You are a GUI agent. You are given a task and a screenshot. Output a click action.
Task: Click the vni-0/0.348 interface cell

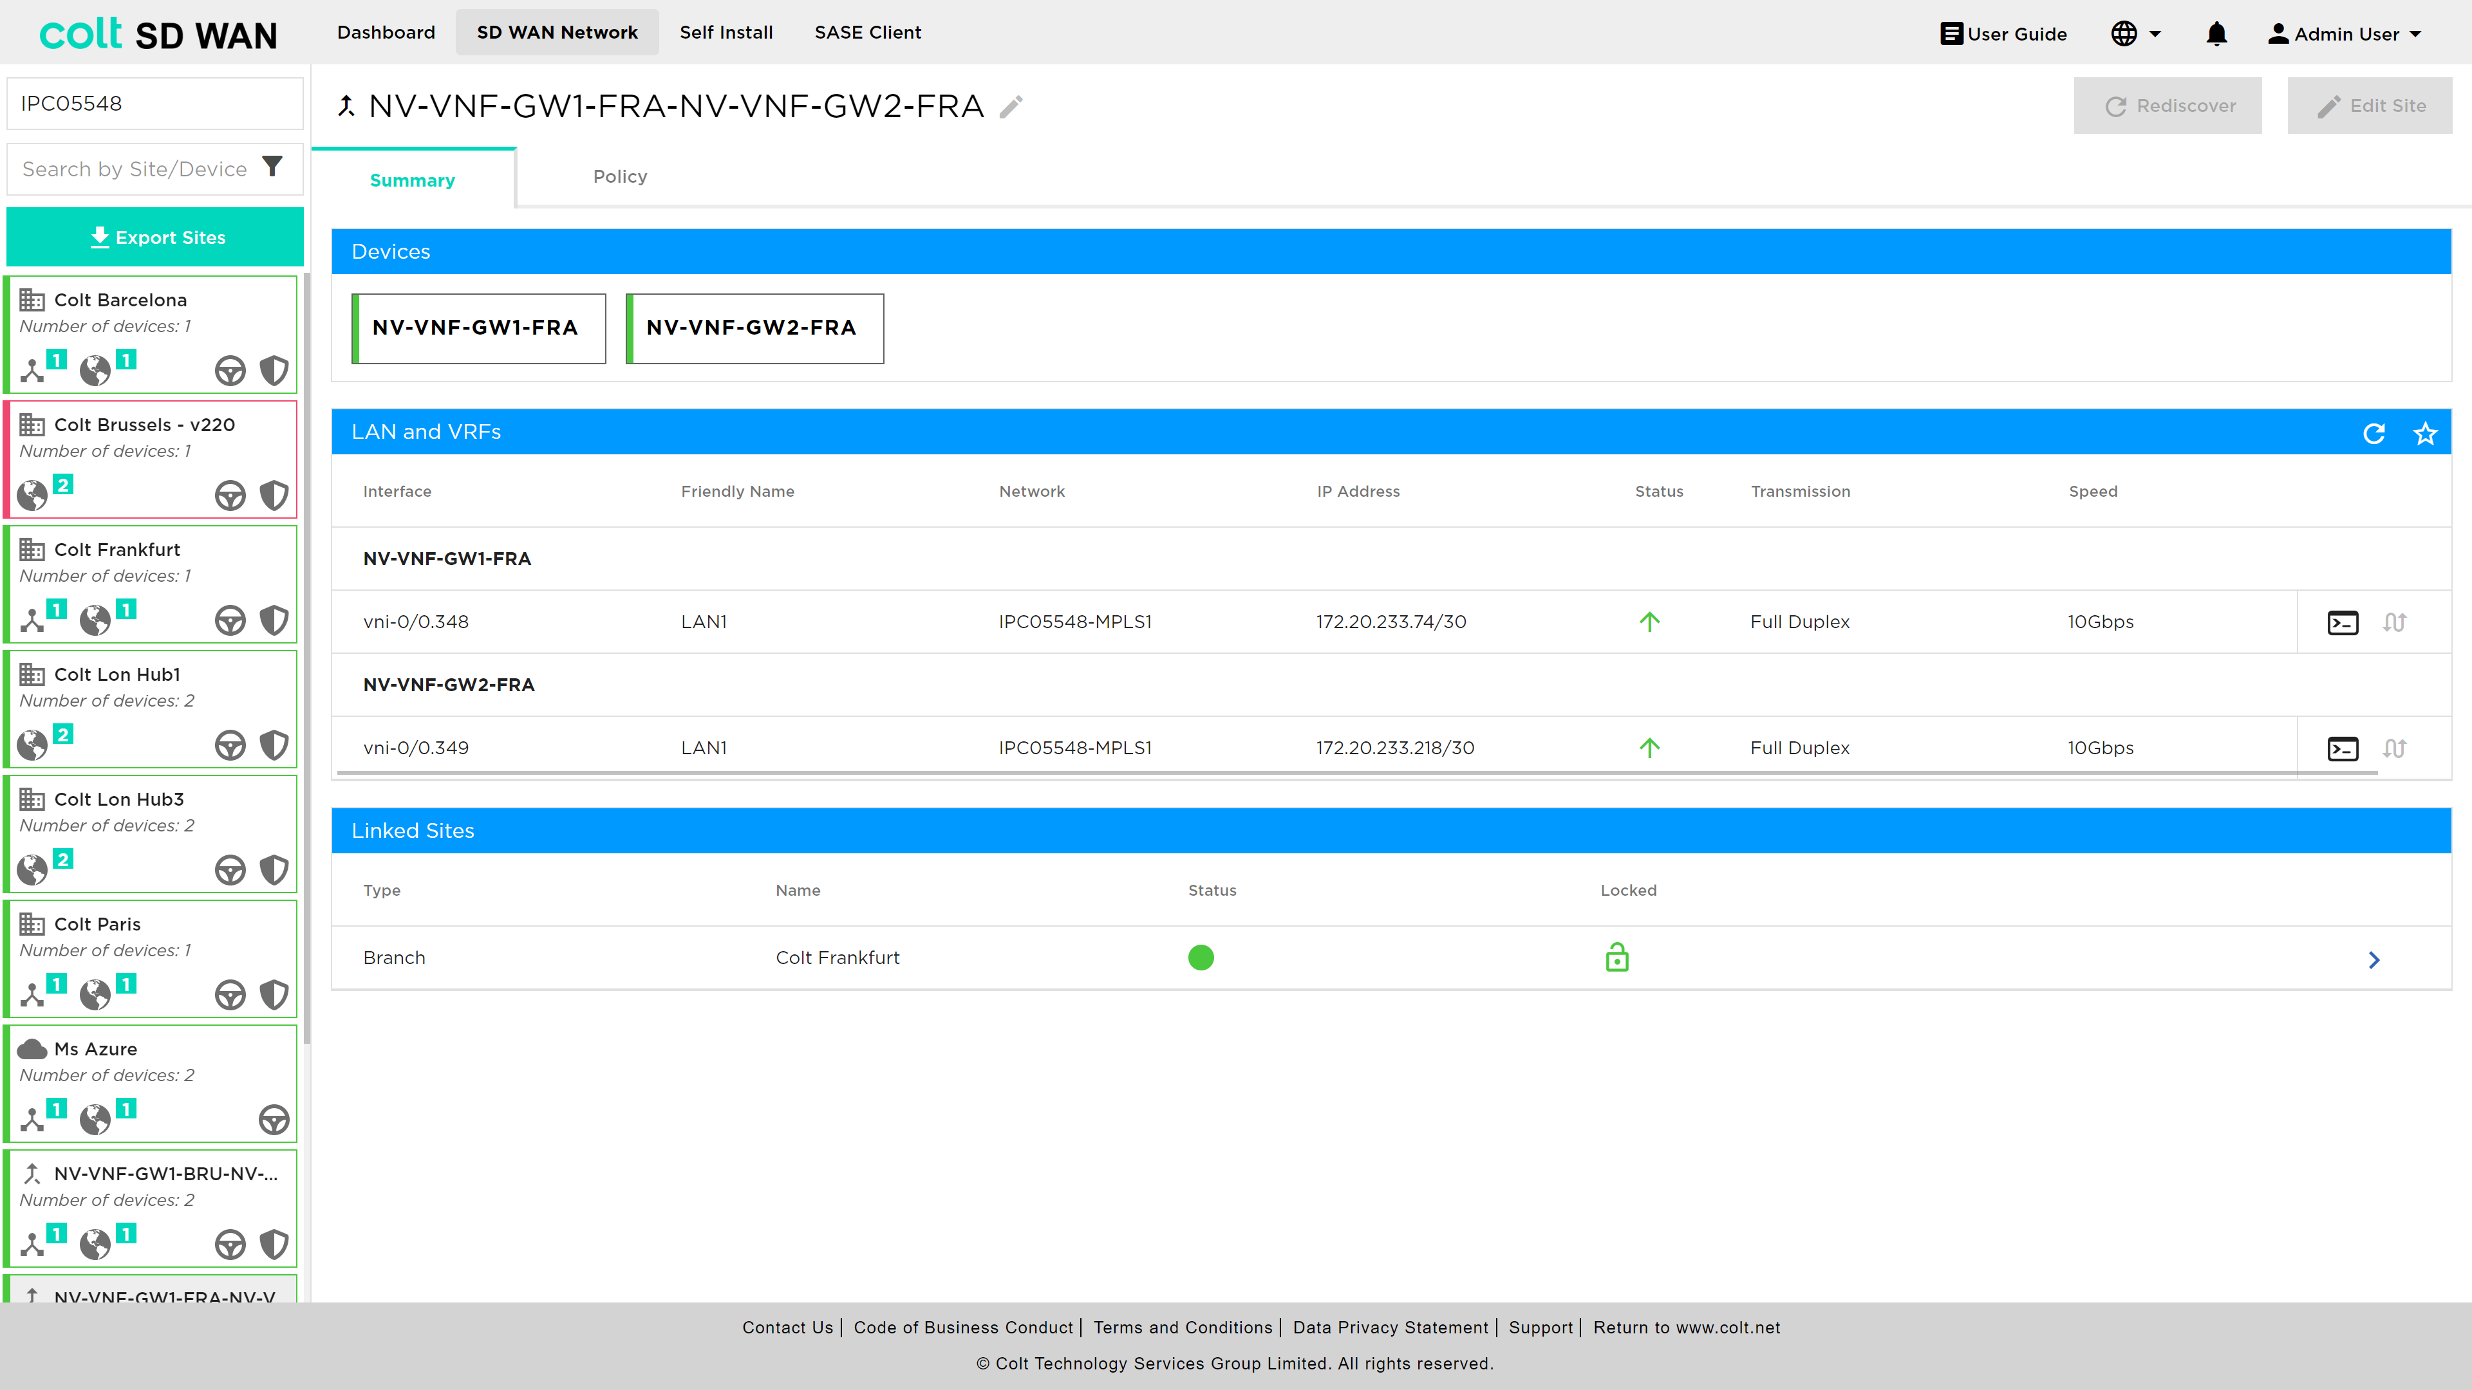(x=417, y=622)
